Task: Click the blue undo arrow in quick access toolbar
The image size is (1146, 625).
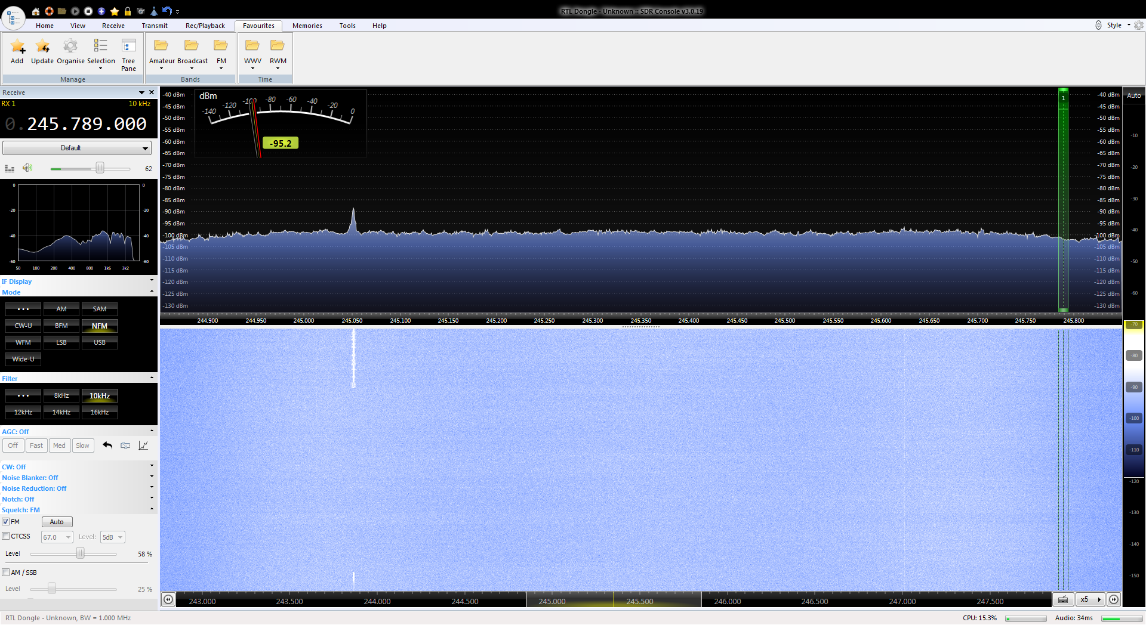Action: pos(167,11)
